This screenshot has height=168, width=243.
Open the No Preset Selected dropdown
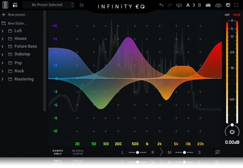tap(48, 5)
